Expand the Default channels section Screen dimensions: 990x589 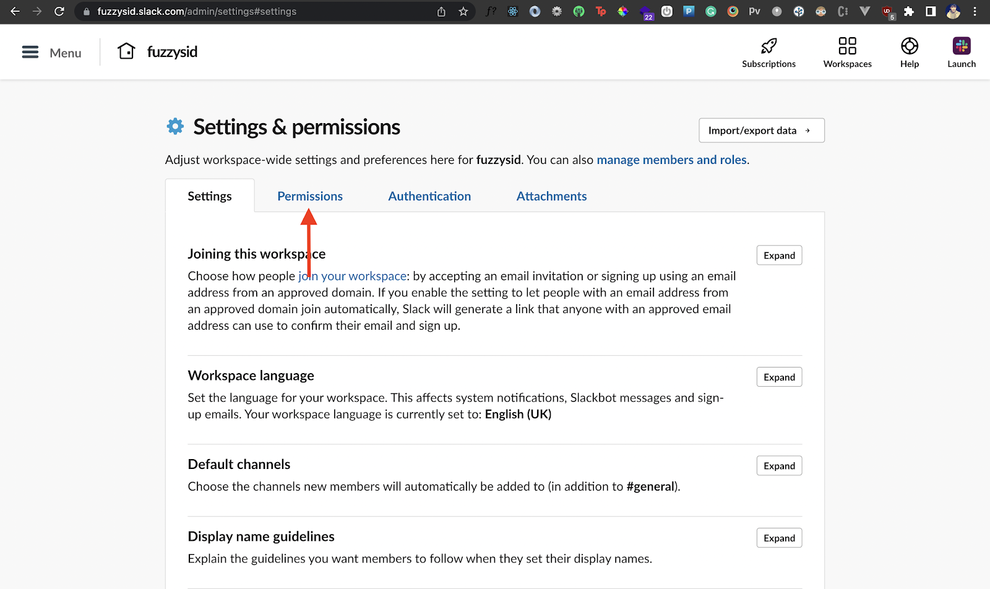tap(779, 466)
